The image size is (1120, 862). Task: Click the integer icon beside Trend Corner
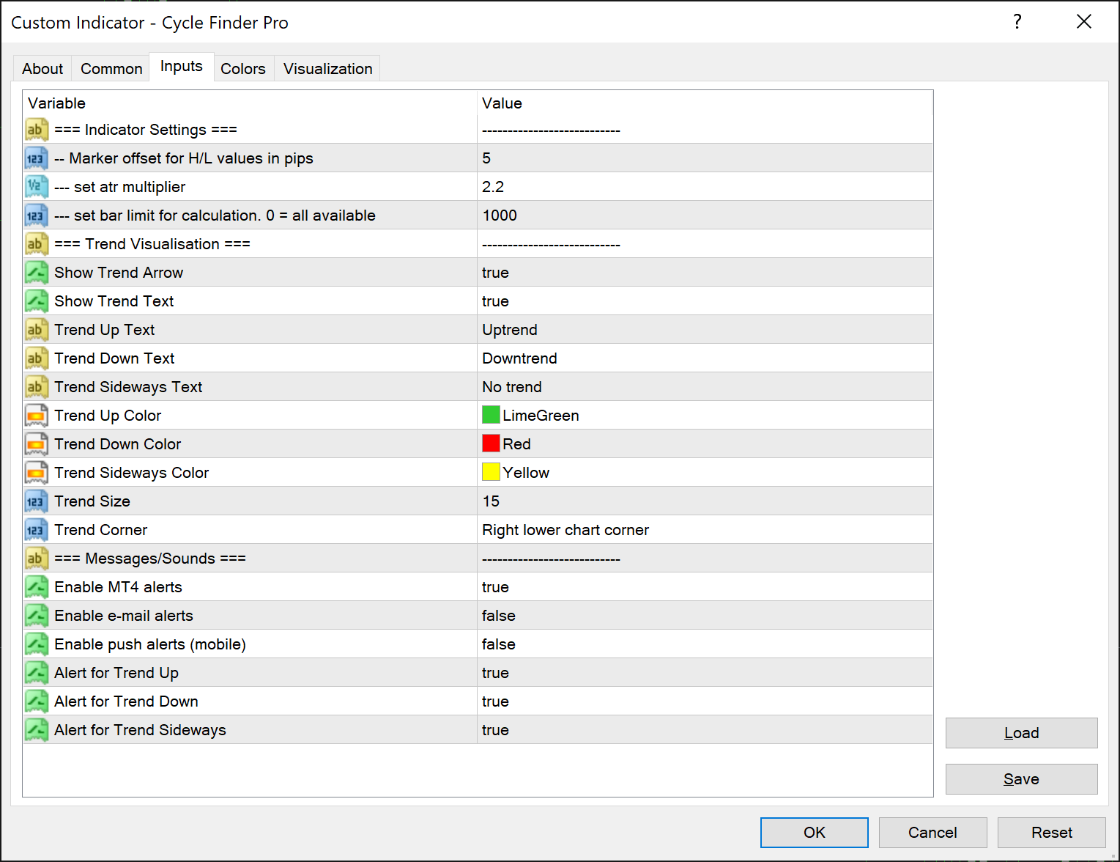coord(37,530)
